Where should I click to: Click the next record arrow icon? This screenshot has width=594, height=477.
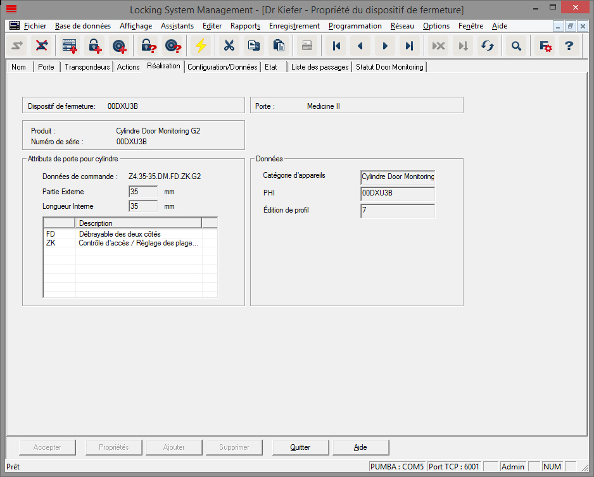(385, 46)
